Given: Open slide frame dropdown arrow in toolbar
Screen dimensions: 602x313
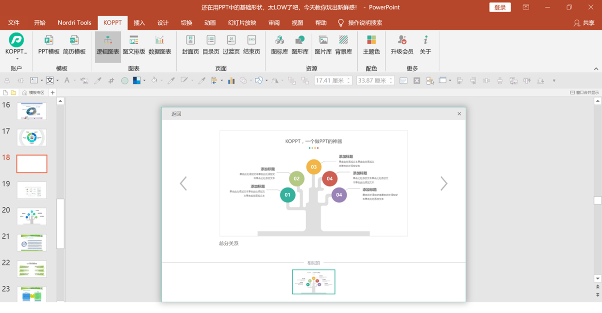Looking at the screenshot, I should tap(450, 81).
